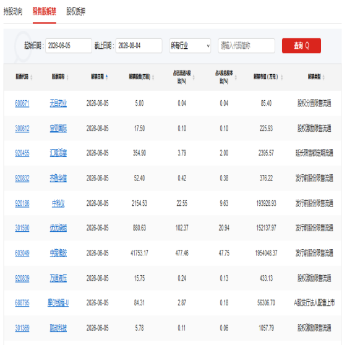Toggle 解禁日期 ascending sort arrow
This screenshot has width=347, height=345.
[x=106, y=77]
